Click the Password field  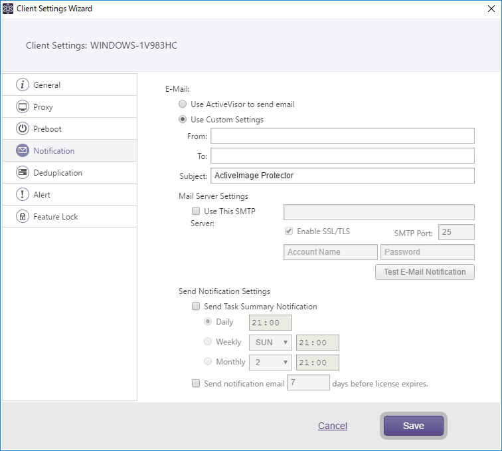(428, 252)
